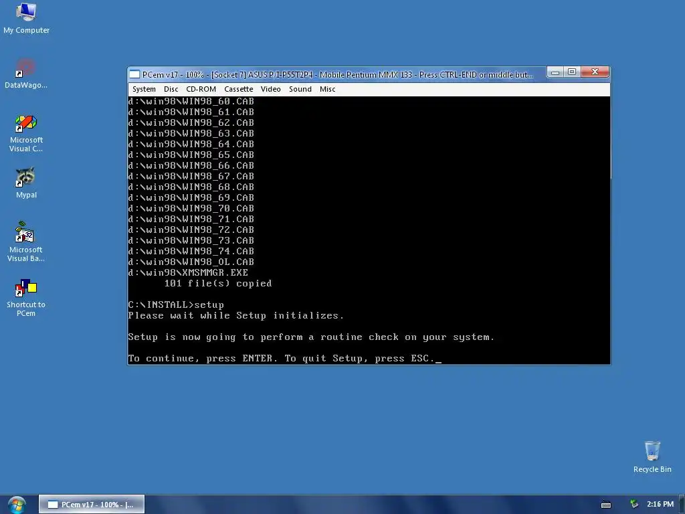685x514 pixels.
Task: Select the Mypal raccoon shortcut
Action: pos(26,183)
